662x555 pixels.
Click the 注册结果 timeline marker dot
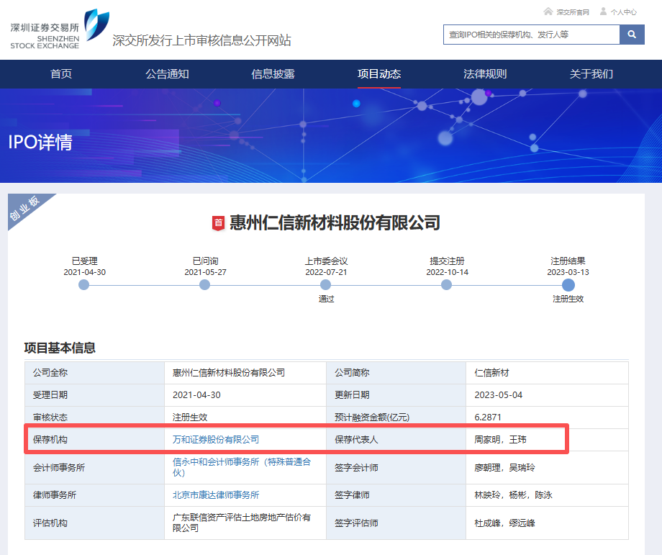(568, 285)
